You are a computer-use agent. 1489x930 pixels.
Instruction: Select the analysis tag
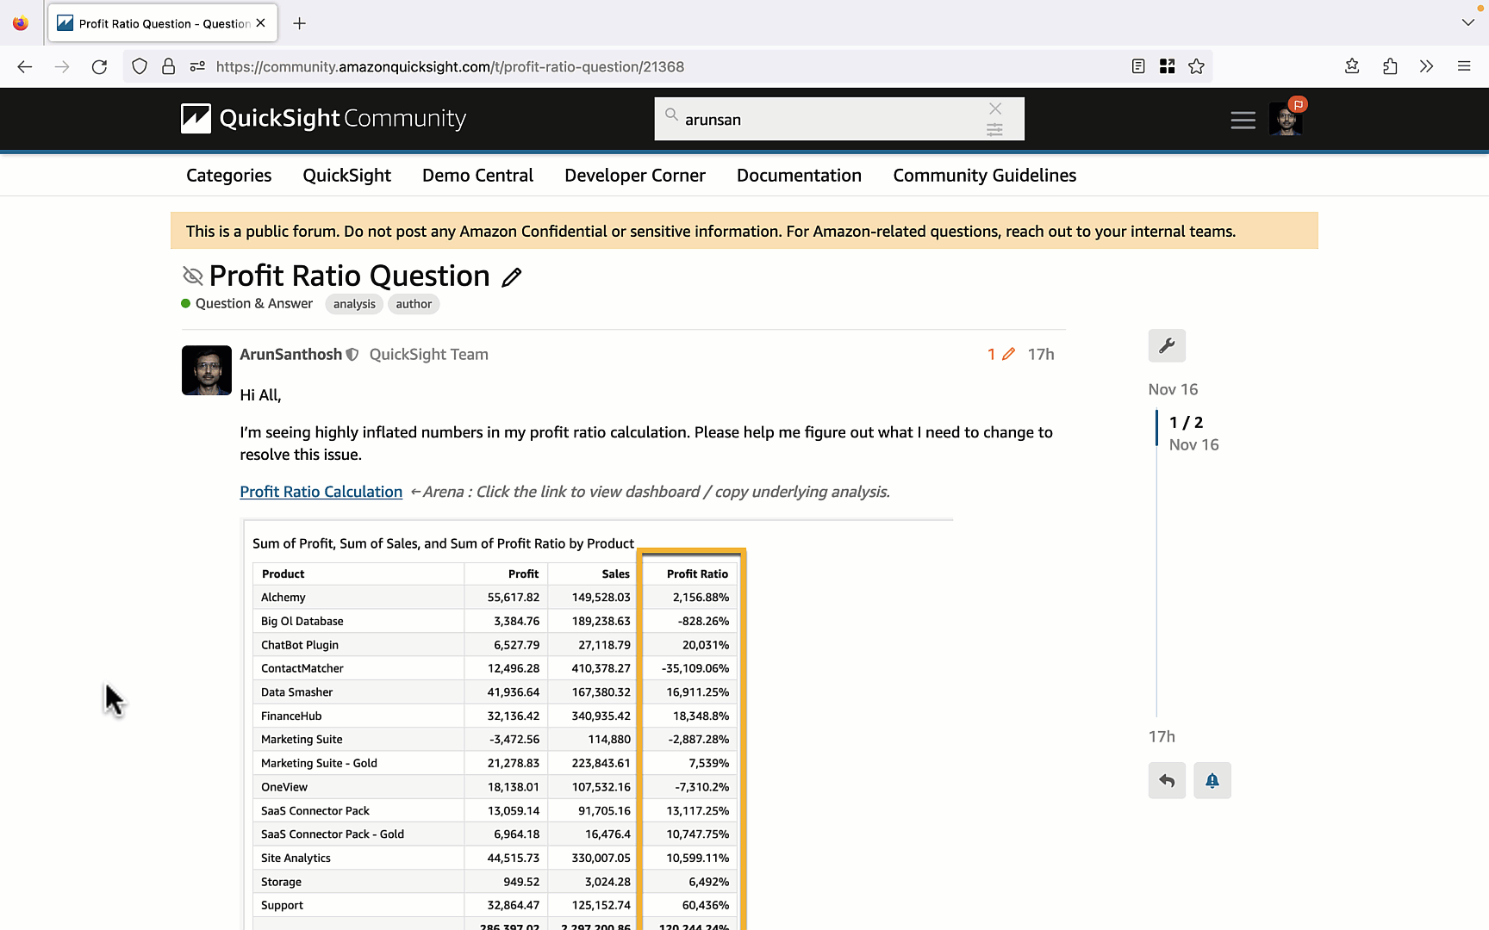pyautogui.click(x=354, y=304)
